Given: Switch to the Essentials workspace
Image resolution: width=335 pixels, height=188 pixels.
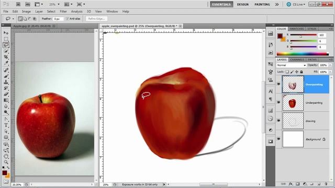Looking at the screenshot, I should click(221, 4).
